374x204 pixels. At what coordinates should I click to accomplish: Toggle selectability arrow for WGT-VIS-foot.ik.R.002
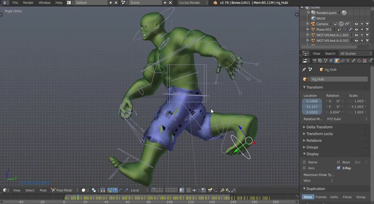[x=362, y=41]
